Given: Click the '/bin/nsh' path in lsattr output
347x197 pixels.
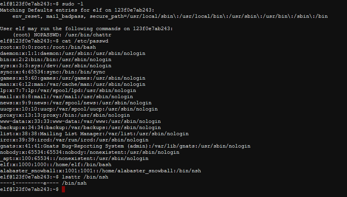Looking at the screenshot, I should [74, 183].
